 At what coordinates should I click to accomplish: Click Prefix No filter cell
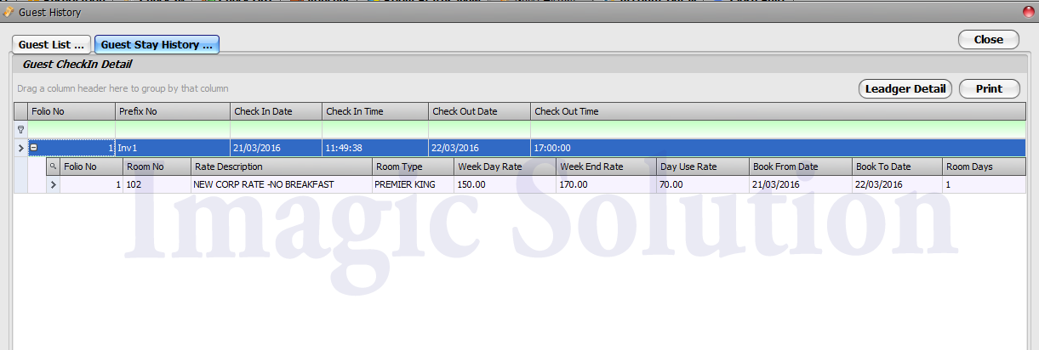click(x=173, y=130)
